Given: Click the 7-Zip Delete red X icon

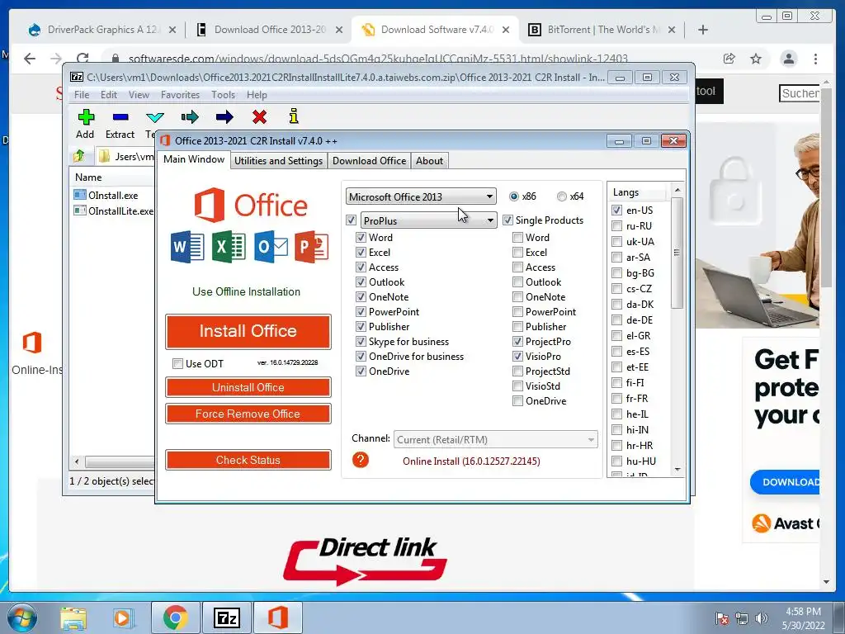Looking at the screenshot, I should click(259, 117).
